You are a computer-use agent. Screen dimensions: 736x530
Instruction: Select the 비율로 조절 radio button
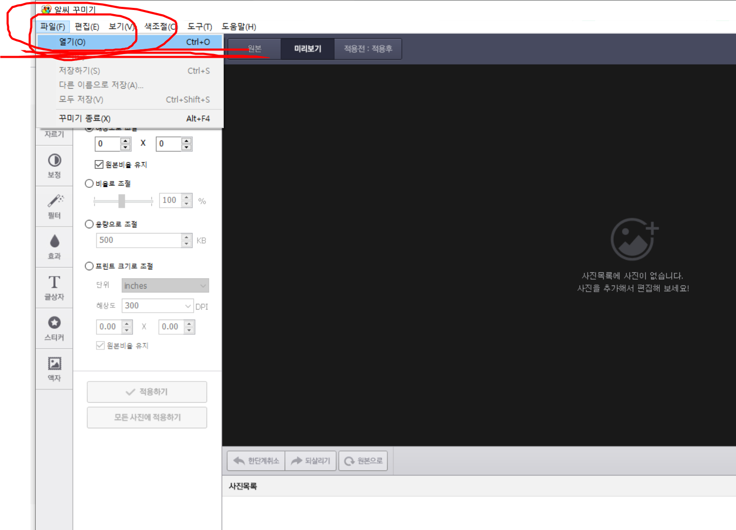(89, 184)
